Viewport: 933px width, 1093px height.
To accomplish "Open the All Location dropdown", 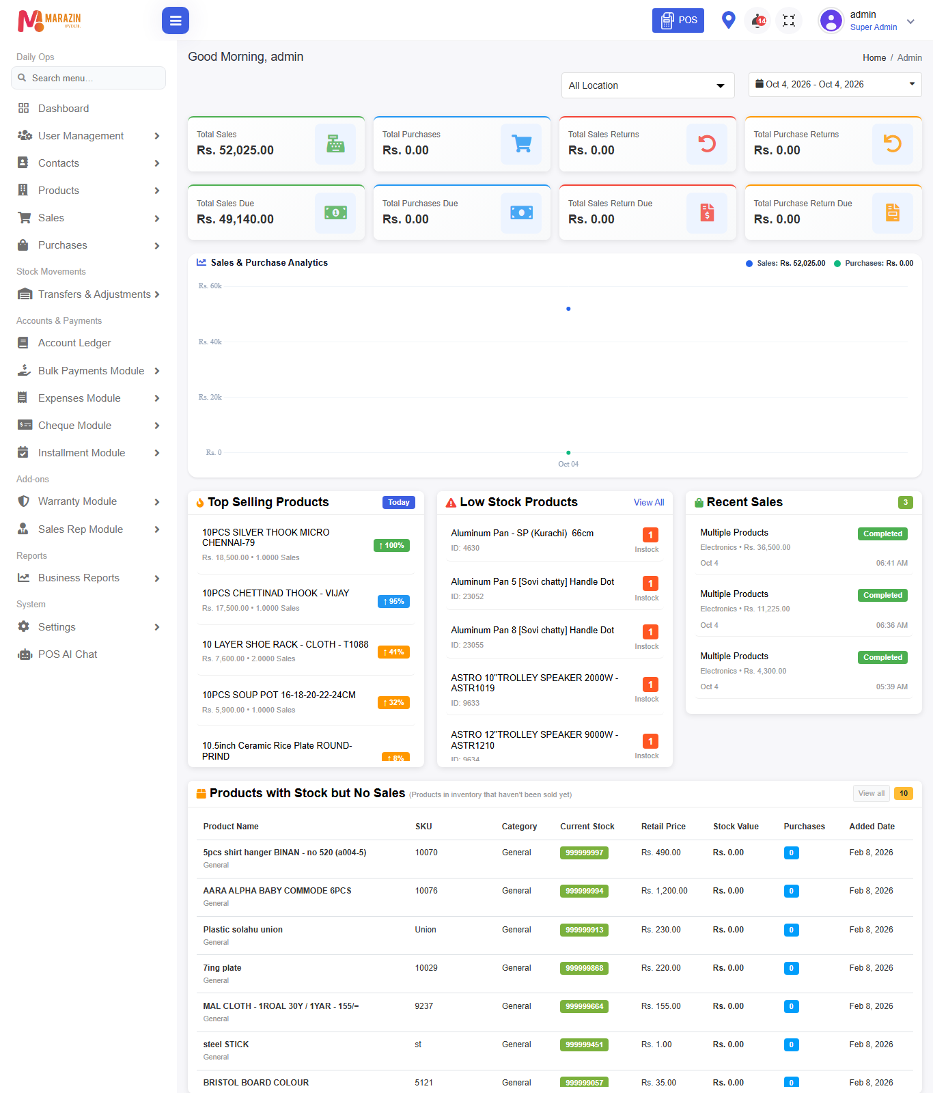I will (x=647, y=85).
